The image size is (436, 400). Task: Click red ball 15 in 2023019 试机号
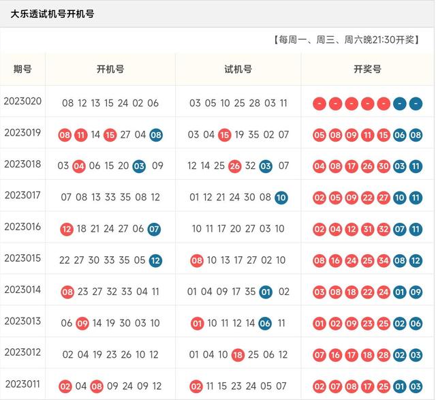[x=224, y=135]
